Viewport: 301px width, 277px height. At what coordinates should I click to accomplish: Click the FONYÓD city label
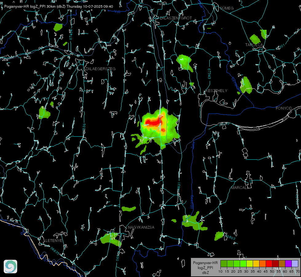(x=284, y=108)
